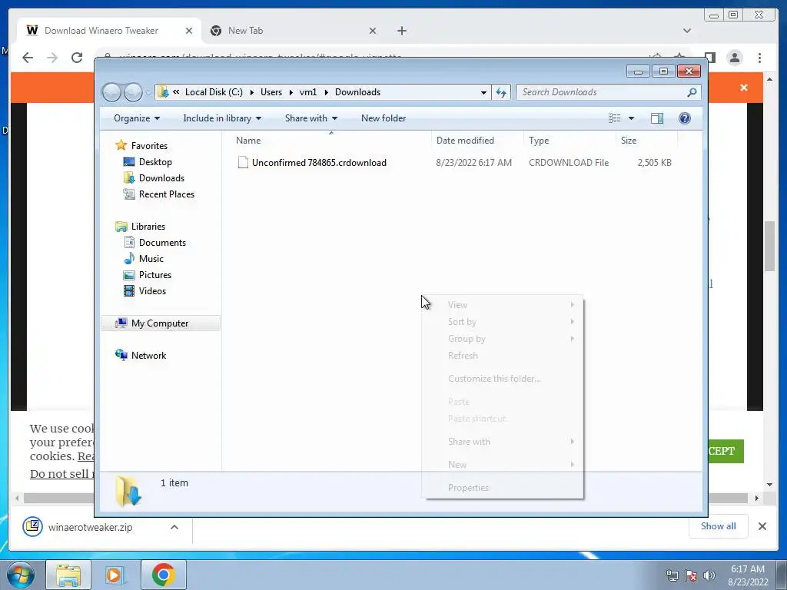The width and height of the screenshot is (787, 590).
Task: Open the Documents library
Action: pos(162,243)
